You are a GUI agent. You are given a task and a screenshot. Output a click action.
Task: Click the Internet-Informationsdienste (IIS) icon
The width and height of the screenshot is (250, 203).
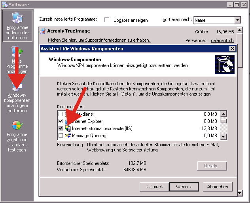coord(68,128)
